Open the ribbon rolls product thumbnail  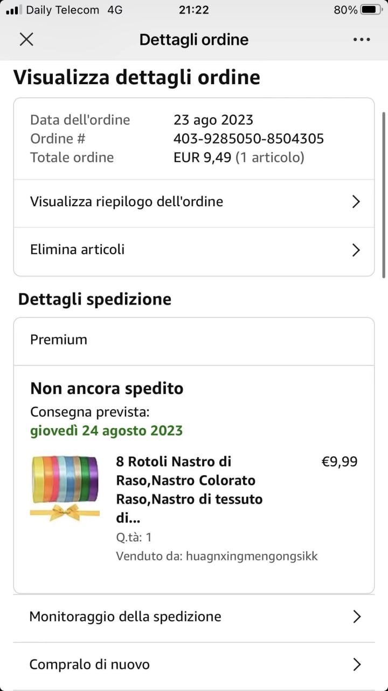click(x=65, y=488)
